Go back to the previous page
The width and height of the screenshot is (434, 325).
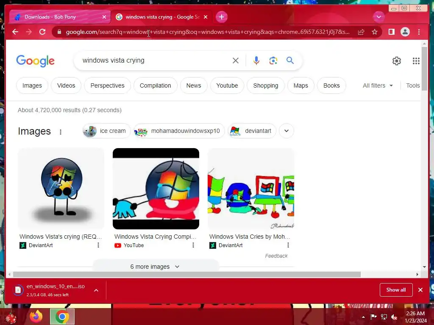(x=15, y=32)
